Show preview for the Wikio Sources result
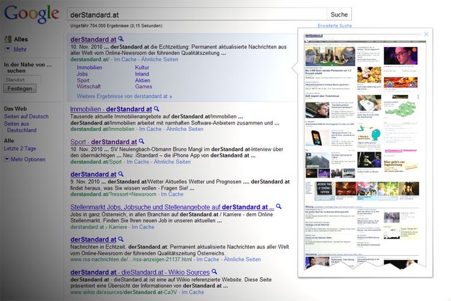 point(214,272)
